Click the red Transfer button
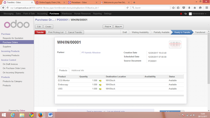The image size is (210, 118). (x=40, y=32)
